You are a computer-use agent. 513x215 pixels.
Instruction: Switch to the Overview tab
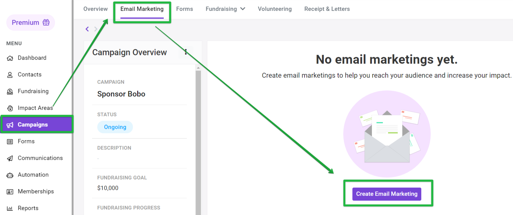tap(95, 9)
